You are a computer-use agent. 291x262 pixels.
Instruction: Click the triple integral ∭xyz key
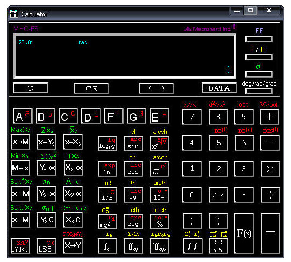click(x=159, y=246)
